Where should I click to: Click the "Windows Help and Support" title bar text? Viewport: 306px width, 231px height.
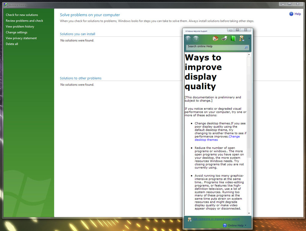click(196, 31)
